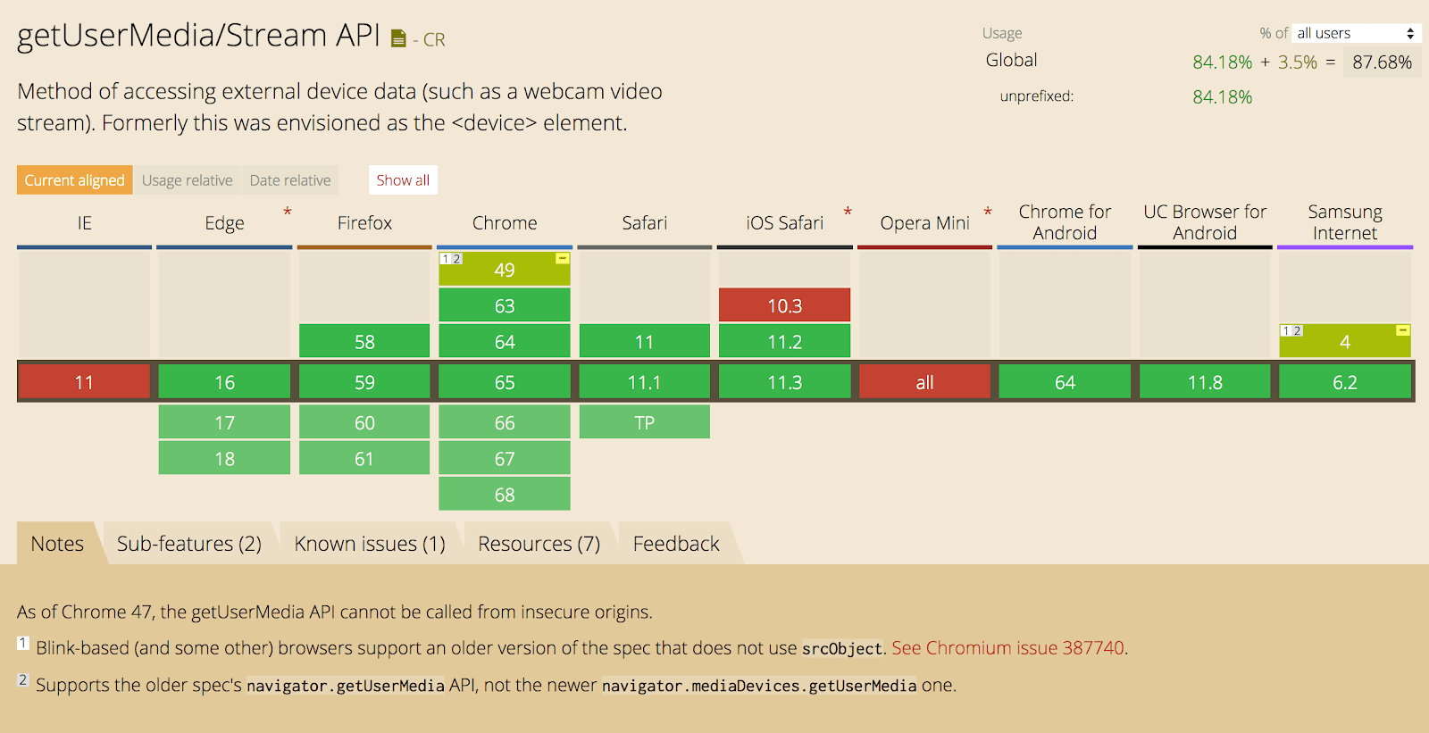Open the Known issues (1) tab

coord(370,544)
